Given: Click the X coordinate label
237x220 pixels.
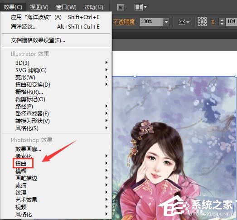Looking at the screenshot, I should [x=213, y=22].
